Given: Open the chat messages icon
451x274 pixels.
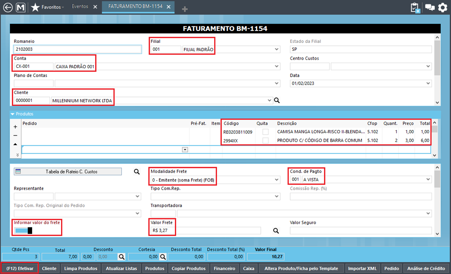Looking at the screenshot, I should (430, 7).
